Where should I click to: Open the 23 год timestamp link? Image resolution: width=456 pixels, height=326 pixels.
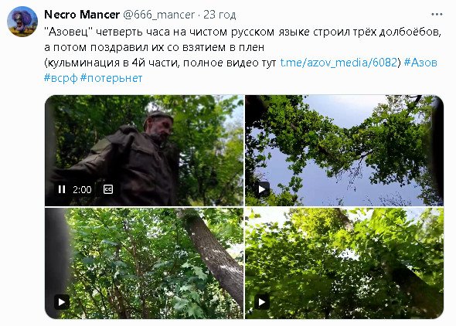(x=219, y=15)
